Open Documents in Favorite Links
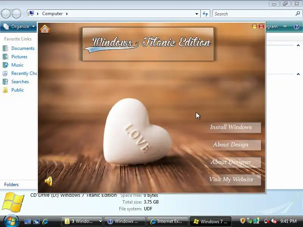The width and height of the screenshot is (303, 227). pyautogui.click(x=23, y=48)
